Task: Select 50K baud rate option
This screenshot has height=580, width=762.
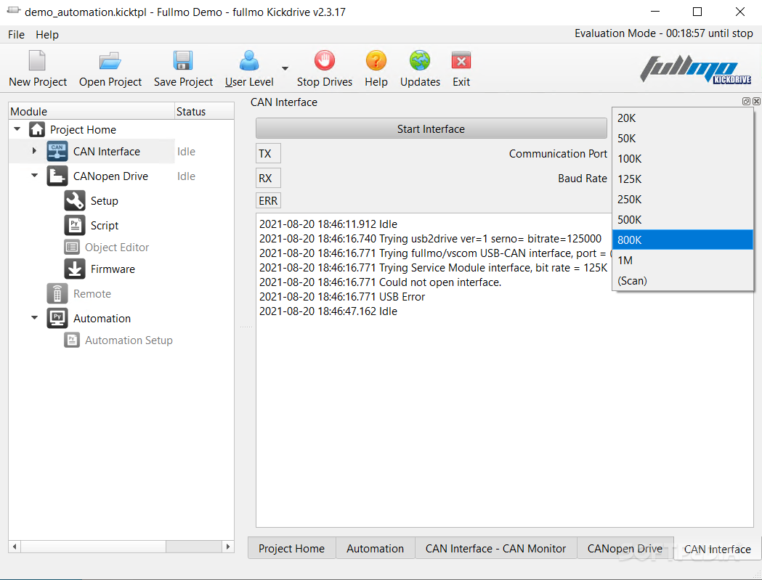Action: click(x=683, y=139)
